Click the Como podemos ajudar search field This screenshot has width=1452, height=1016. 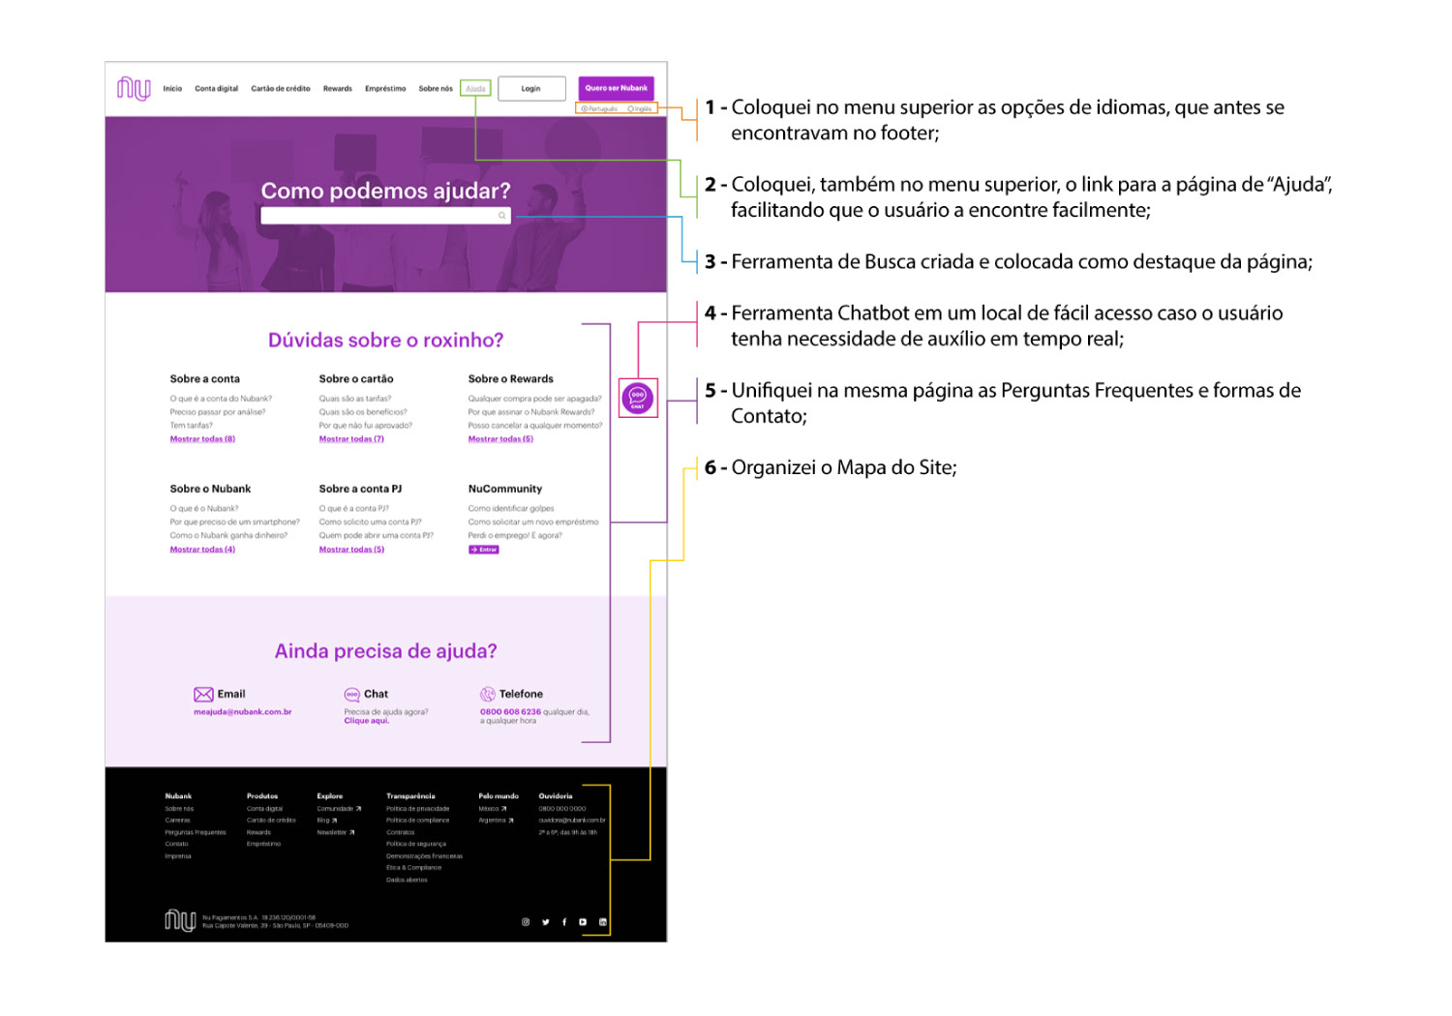(385, 216)
